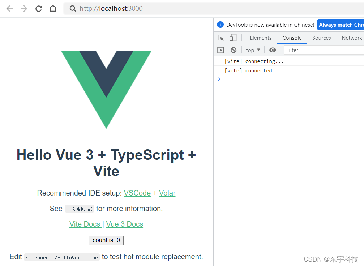The image size is (364, 266).
Task: Go back with the browser back arrow
Action: (9, 9)
